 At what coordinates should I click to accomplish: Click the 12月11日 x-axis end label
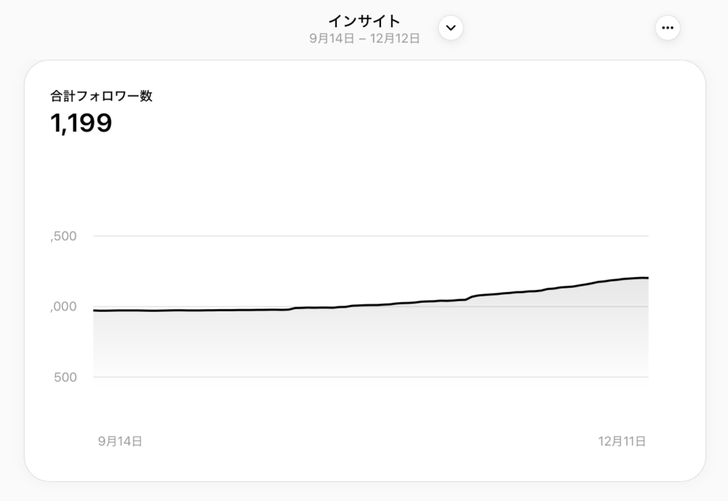pos(621,441)
